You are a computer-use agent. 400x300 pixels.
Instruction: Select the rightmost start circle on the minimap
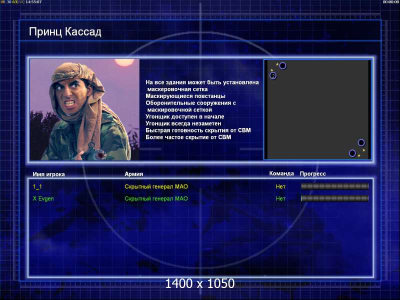[361, 142]
